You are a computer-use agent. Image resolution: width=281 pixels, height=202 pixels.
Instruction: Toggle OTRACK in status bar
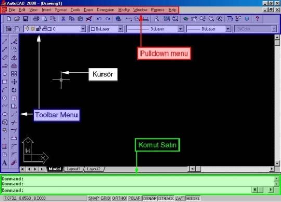pyautogui.click(x=166, y=198)
